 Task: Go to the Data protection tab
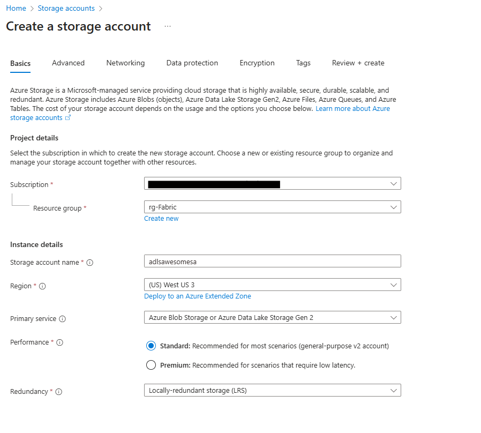(x=192, y=63)
